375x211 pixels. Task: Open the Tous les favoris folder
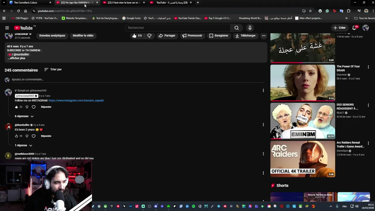pyautogui.click(x=364, y=18)
